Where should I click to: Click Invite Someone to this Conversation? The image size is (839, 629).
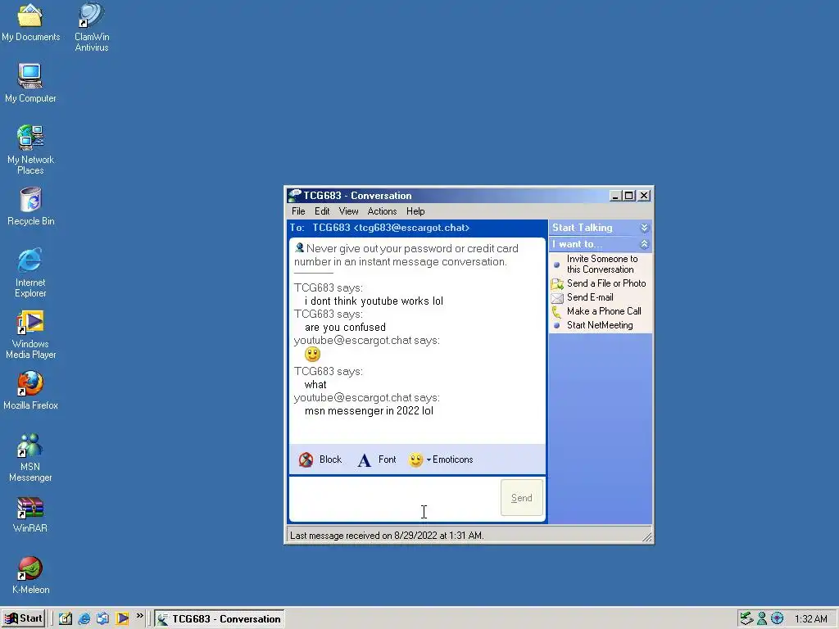click(596, 265)
